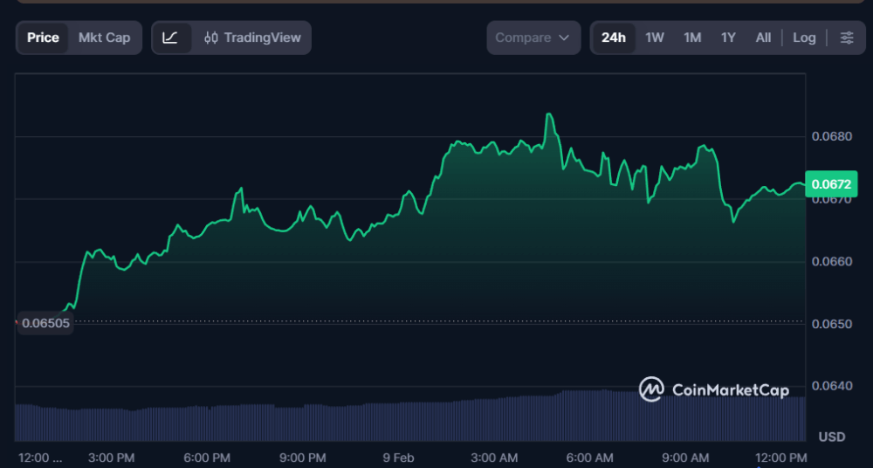Select the line chart view icon
Image resolution: width=873 pixels, height=468 pixels.
point(171,38)
